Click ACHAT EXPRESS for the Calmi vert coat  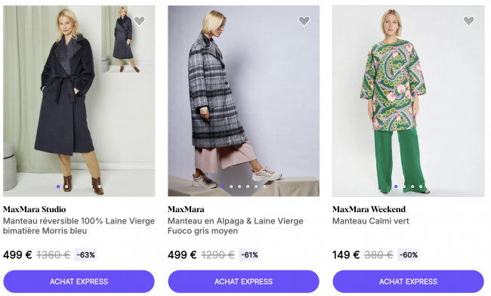pyautogui.click(x=409, y=282)
